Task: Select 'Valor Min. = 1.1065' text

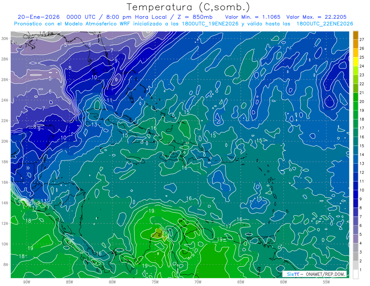Action: (x=253, y=17)
